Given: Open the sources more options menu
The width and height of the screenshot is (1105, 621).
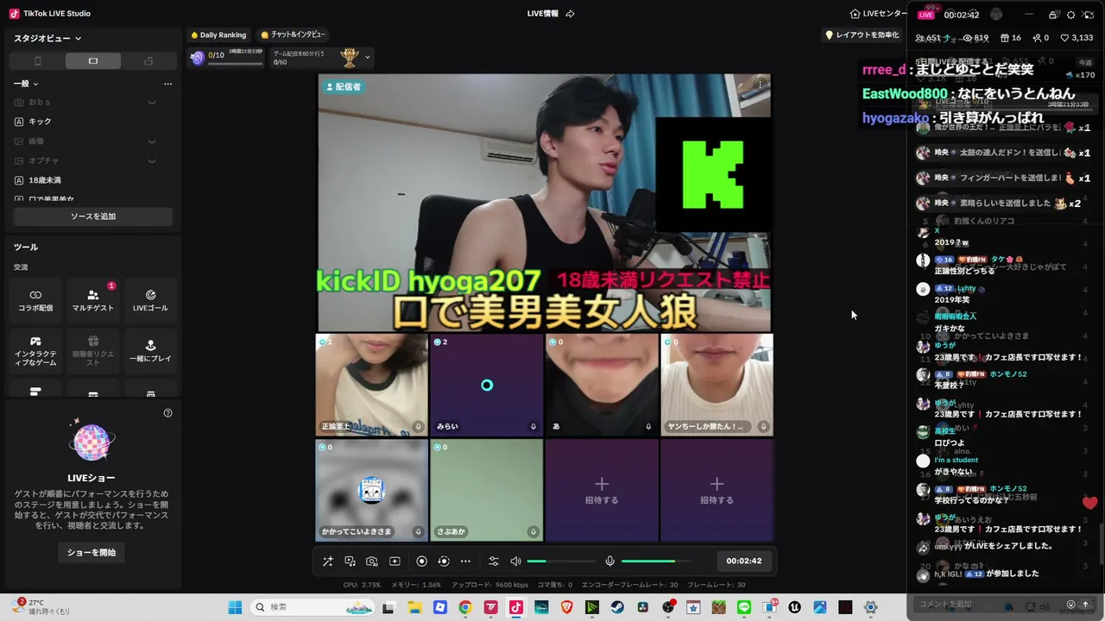Looking at the screenshot, I should (x=167, y=84).
